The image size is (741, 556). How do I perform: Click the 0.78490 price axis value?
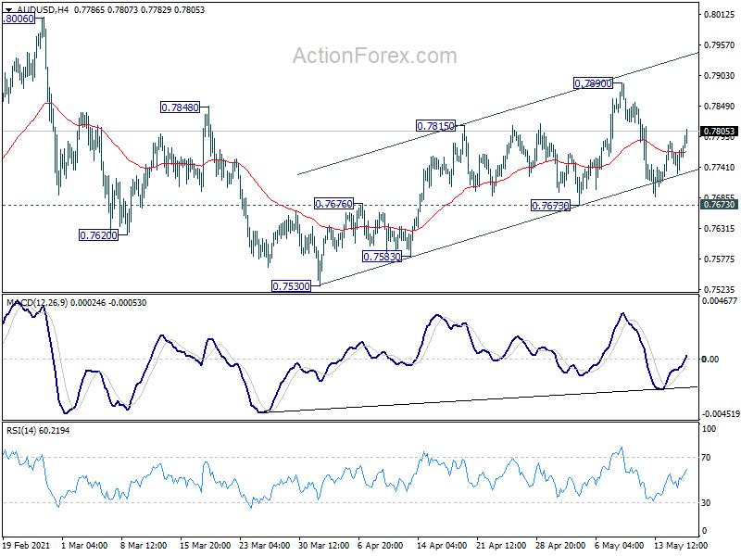coord(720,107)
